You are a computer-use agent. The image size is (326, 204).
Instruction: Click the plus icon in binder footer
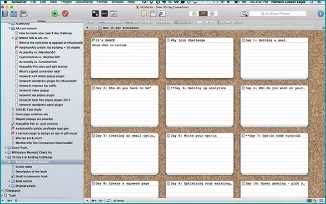pos(3,201)
